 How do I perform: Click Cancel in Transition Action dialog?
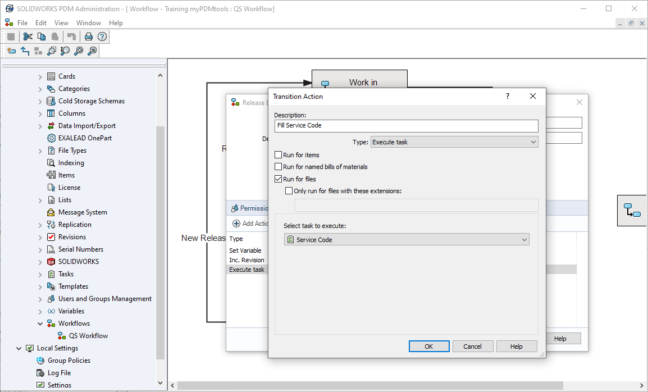[x=472, y=347]
